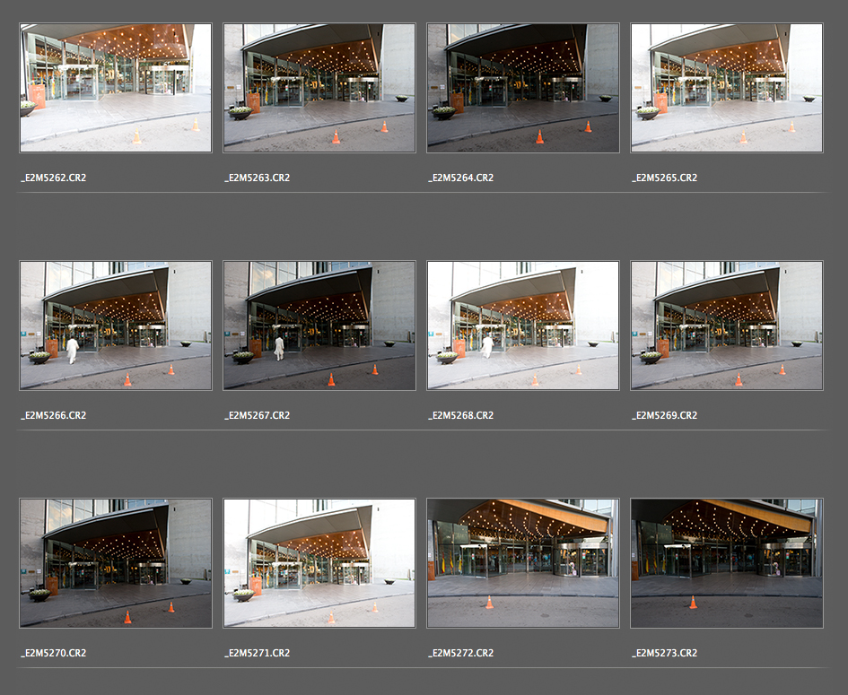Click the _E2M5262.CR2 filename label
Image resolution: width=848 pixels, height=695 pixels.
pyautogui.click(x=54, y=178)
